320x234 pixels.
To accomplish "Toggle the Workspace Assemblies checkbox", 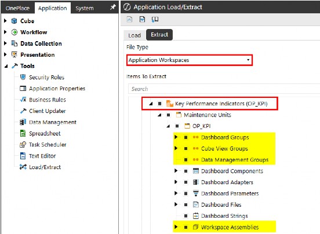I will (186, 227).
